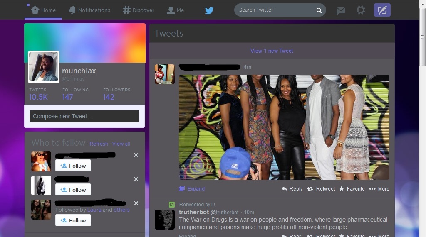Open the Notifications tab

89,10
